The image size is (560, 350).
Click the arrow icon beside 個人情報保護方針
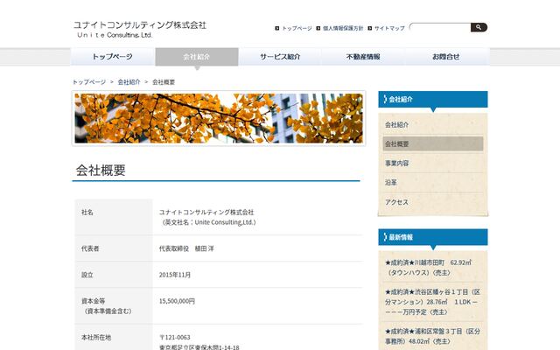(318, 28)
